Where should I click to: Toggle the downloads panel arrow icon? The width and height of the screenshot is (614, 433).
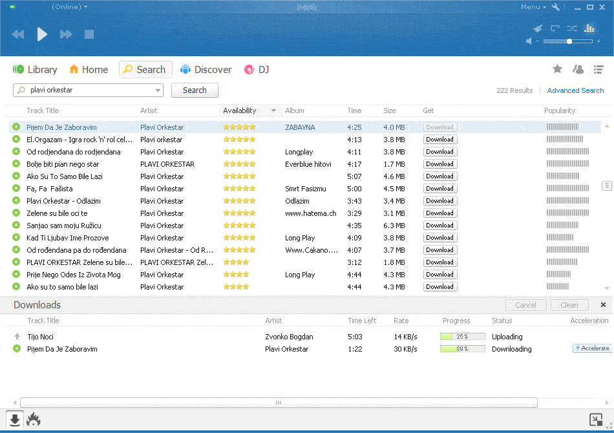[15, 419]
